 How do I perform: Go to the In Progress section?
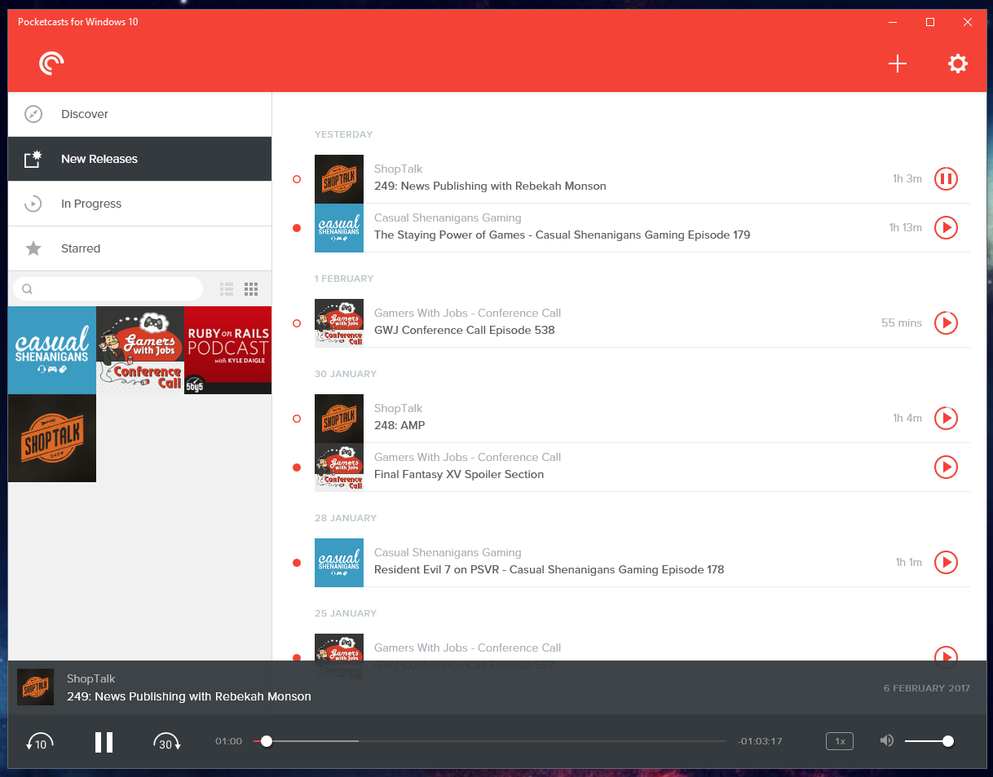pos(139,204)
